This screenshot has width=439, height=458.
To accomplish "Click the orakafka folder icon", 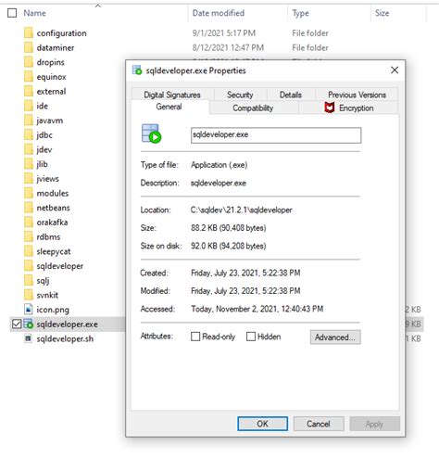I will click(x=29, y=222).
